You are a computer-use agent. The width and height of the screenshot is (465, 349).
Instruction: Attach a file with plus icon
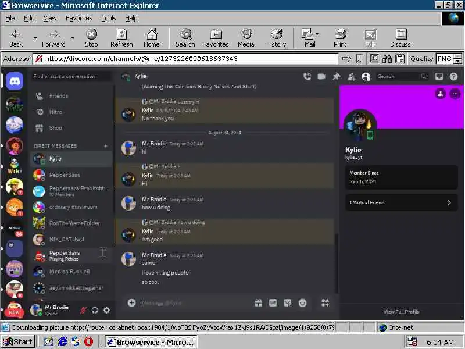click(x=132, y=302)
